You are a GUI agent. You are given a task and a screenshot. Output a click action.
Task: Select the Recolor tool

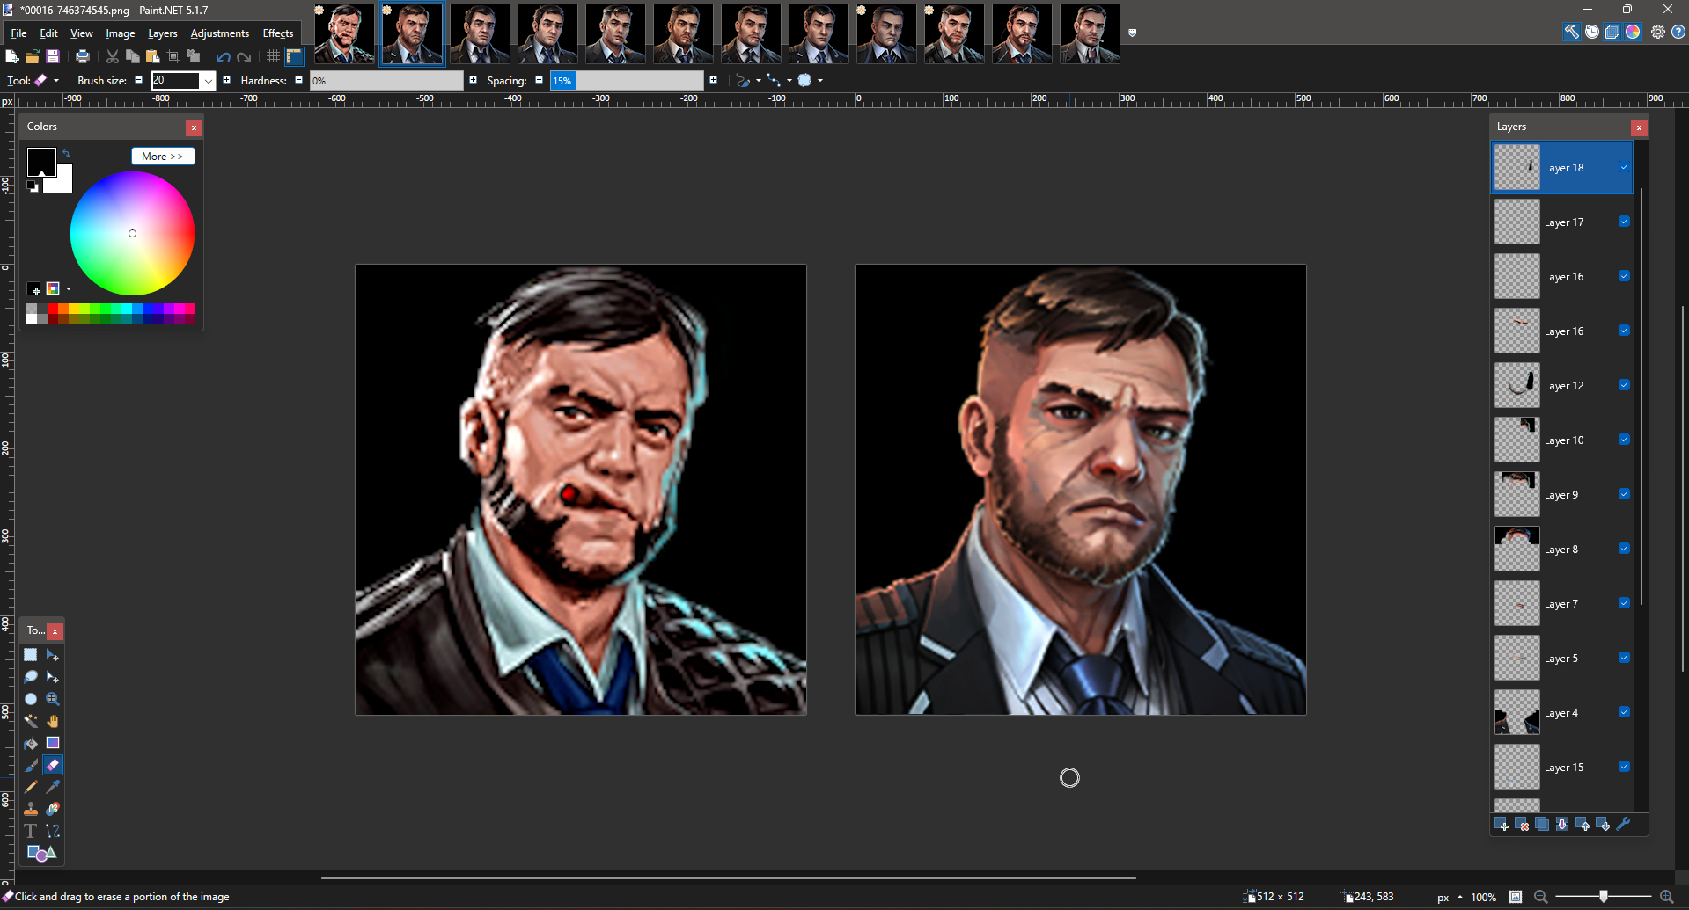click(53, 809)
